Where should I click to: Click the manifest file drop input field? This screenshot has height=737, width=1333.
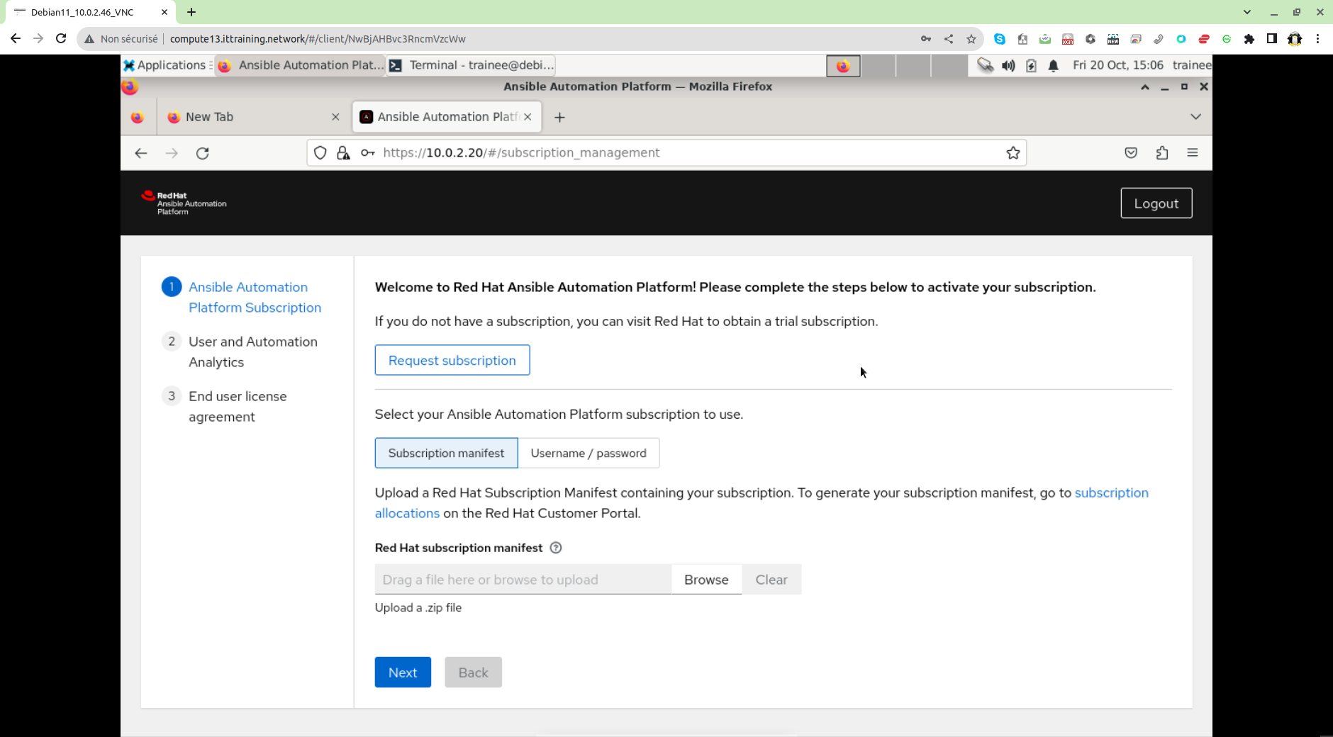click(x=523, y=580)
